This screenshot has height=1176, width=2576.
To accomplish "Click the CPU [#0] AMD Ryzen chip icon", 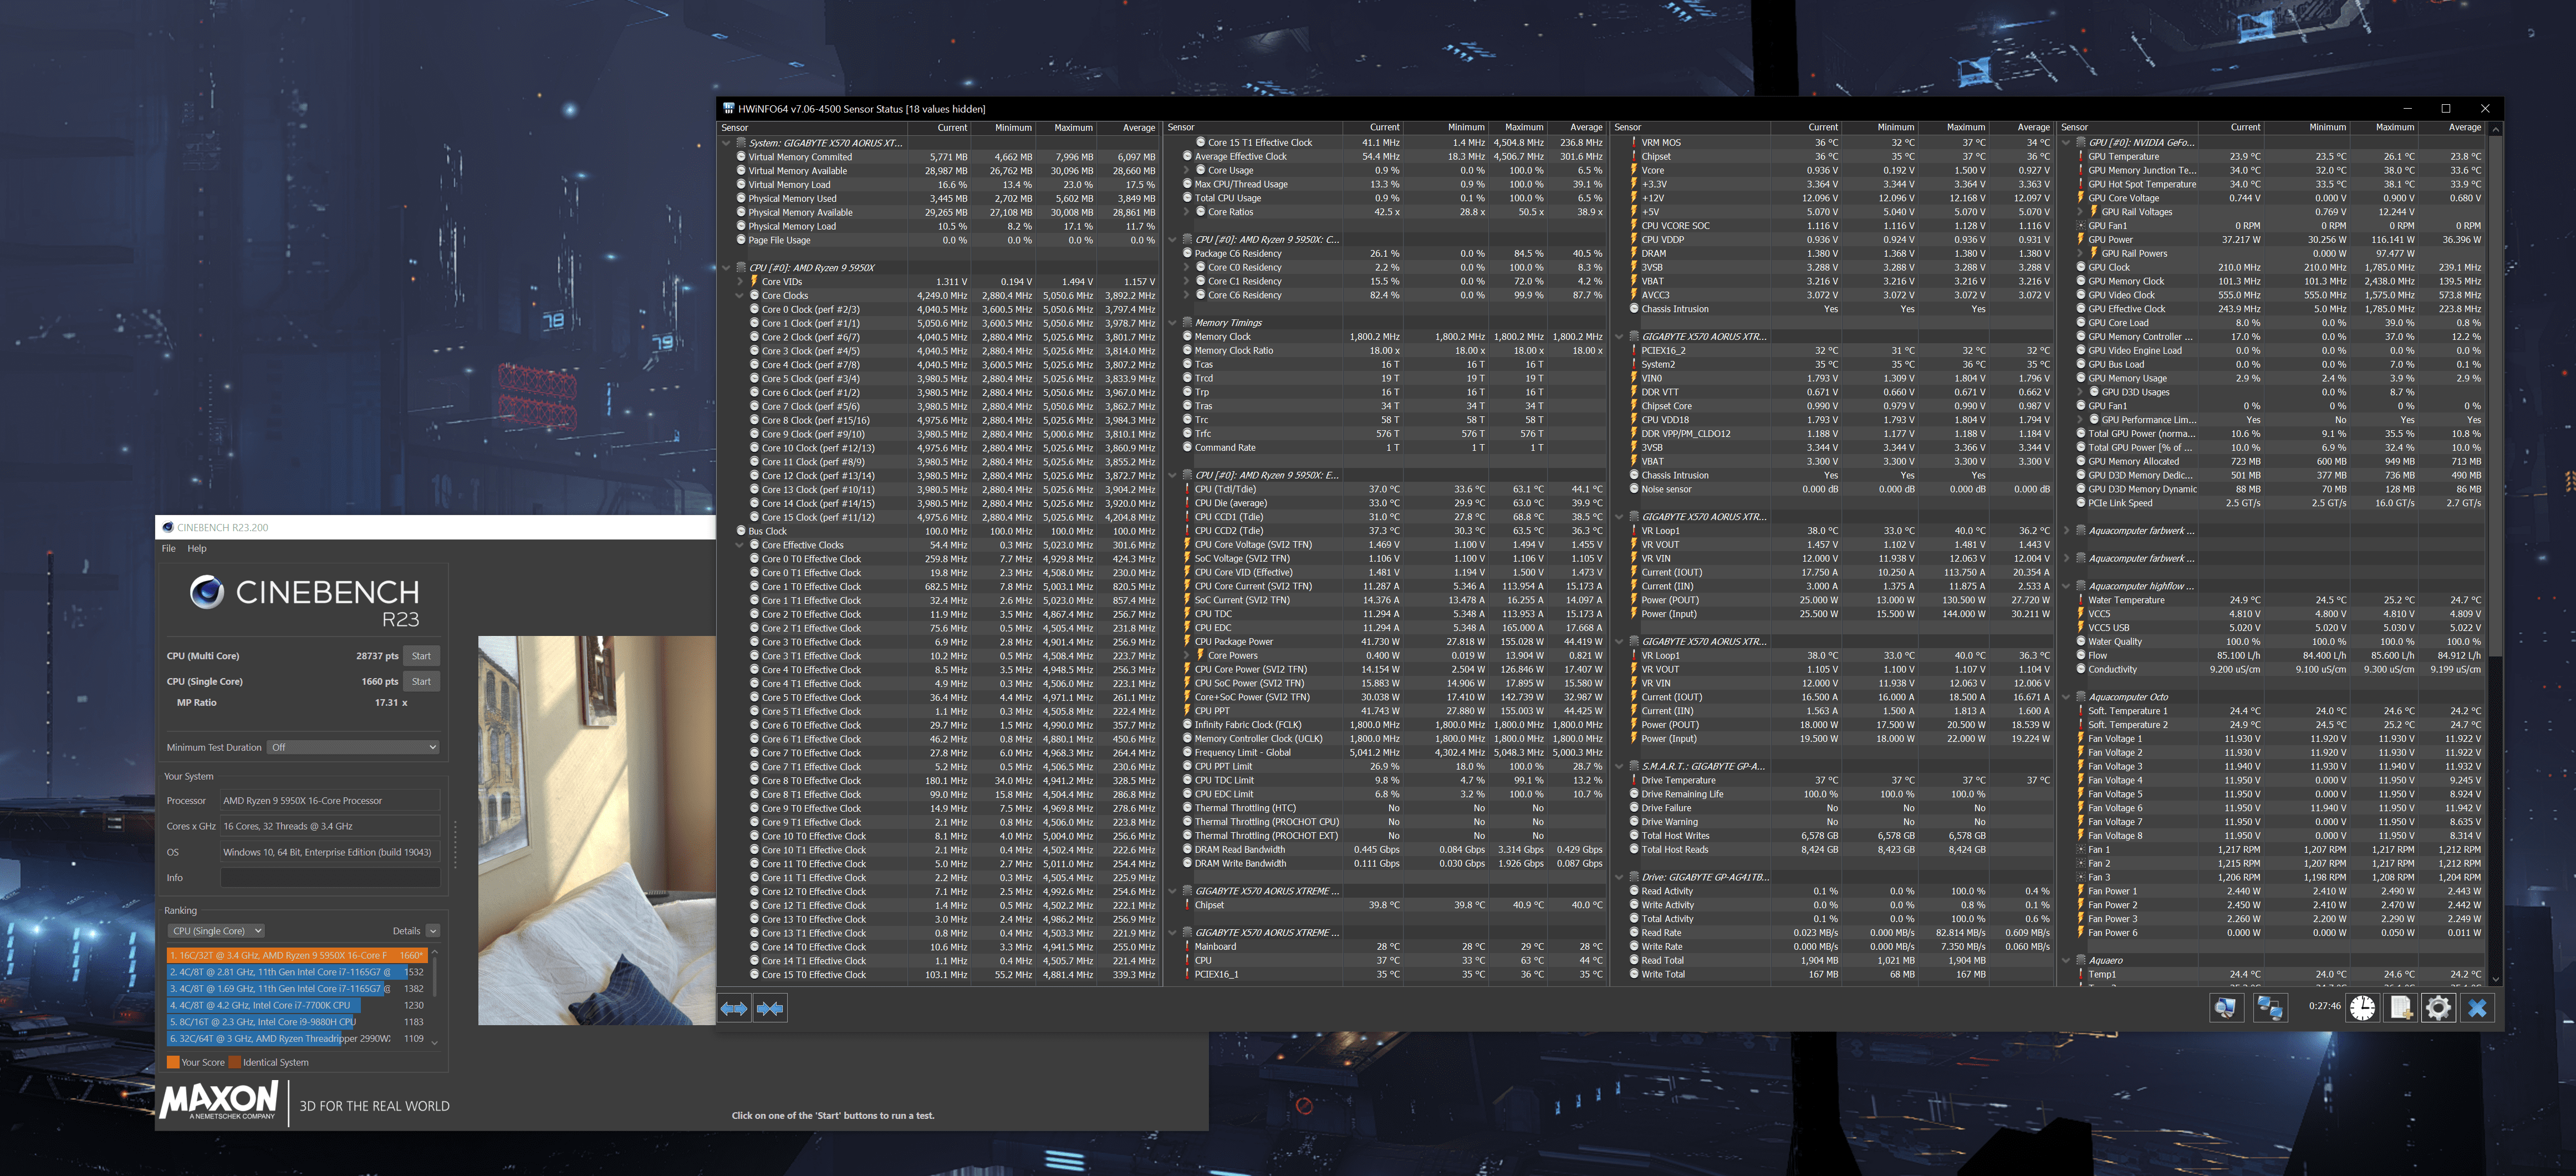I will (741, 267).
